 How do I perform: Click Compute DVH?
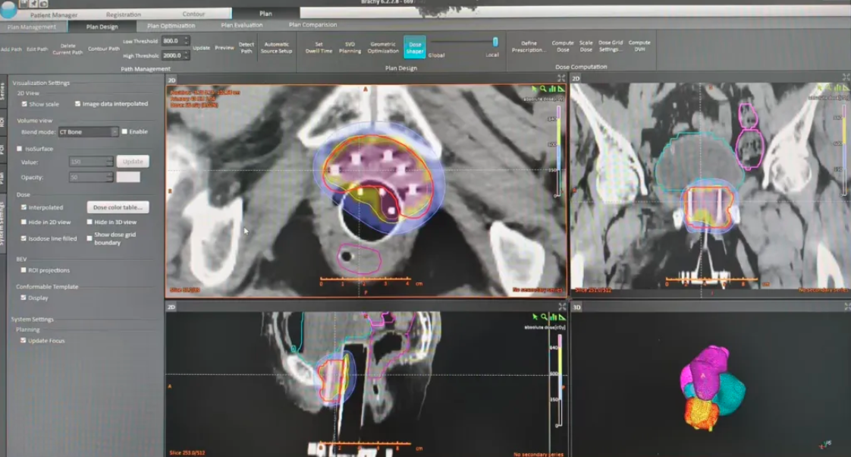(x=639, y=46)
